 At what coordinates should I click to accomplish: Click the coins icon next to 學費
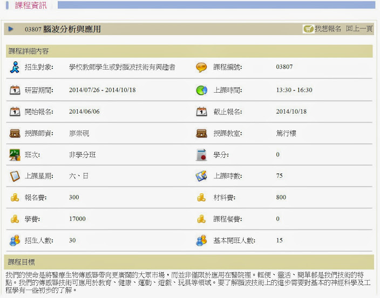15,219
